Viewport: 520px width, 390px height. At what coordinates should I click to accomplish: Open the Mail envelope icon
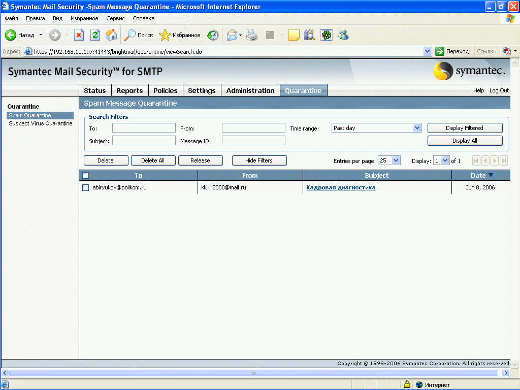(x=232, y=35)
